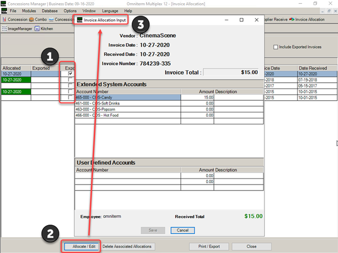Open the Database menu
Screen dimensions: 338x253
click(50, 11)
